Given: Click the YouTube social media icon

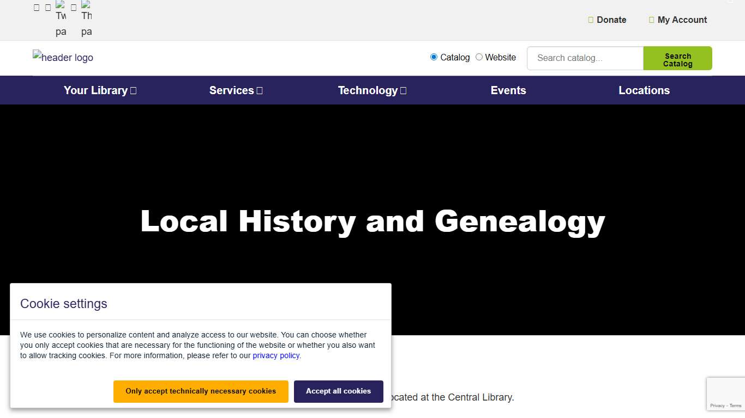Looking at the screenshot, I should point(73,7).
